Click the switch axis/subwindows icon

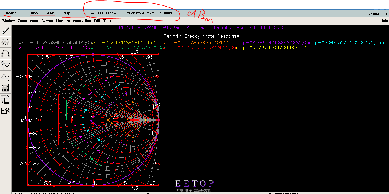pos(5,99)
